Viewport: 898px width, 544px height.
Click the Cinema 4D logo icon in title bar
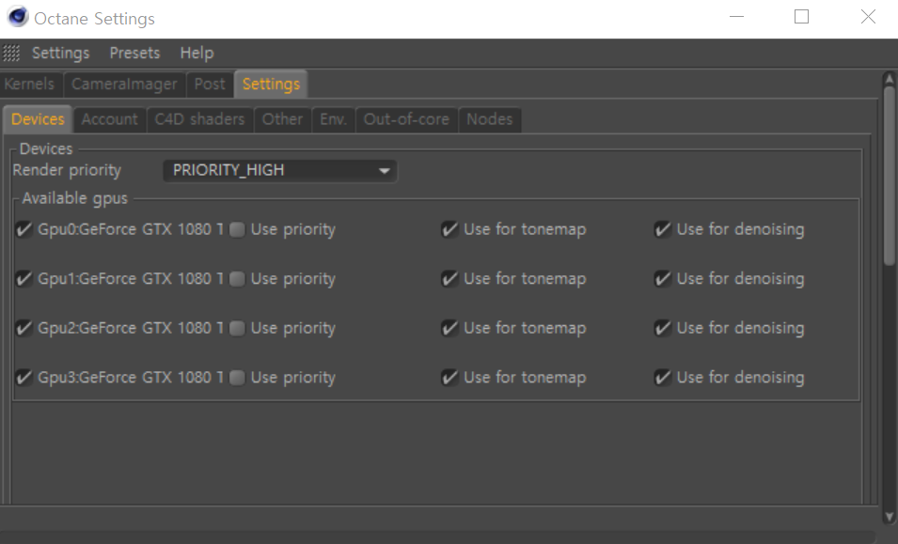(x=17, y=18)
